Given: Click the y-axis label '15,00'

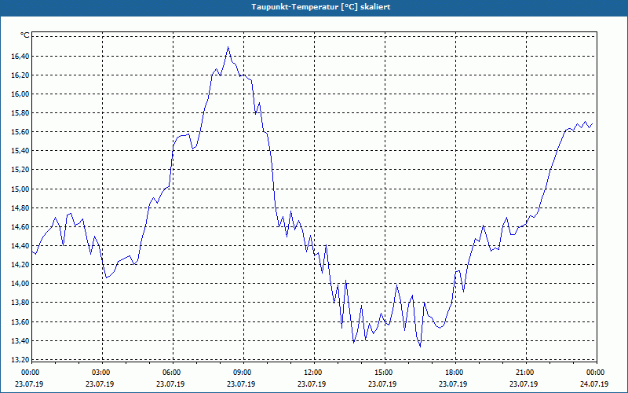Looking at the screenshot, I should 20,189.
